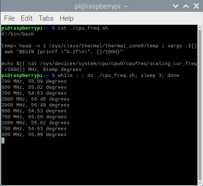Maximize the terminal window with the up chevron
The image size is (203, 186).
pyautogui.click(x=186, y=6)
